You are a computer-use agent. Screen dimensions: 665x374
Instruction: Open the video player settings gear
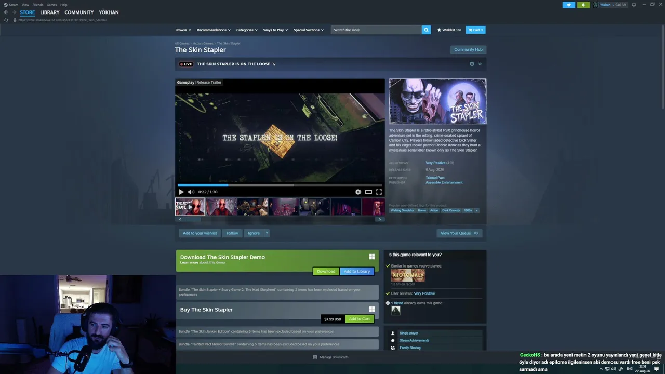(358, 192)
